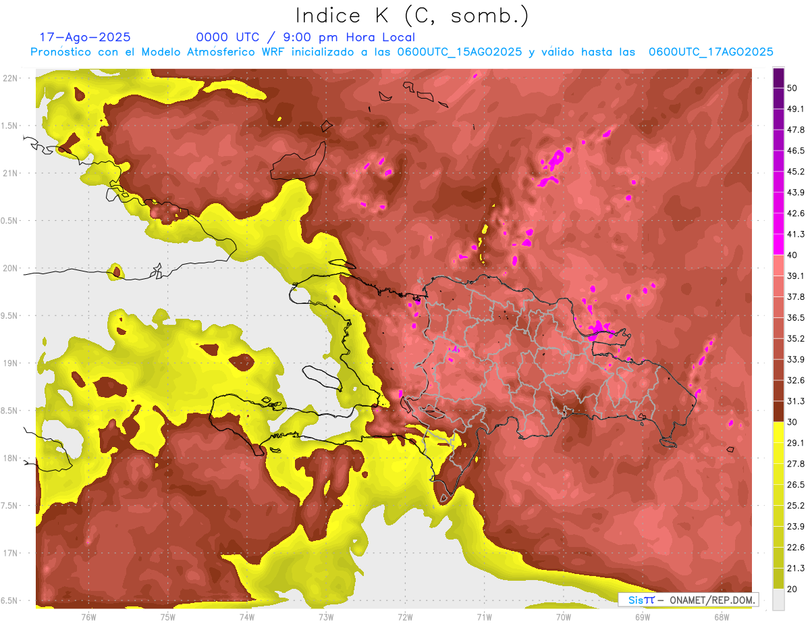Click the legend value '46.5'
Screen dimensions: 810x626
795,151
